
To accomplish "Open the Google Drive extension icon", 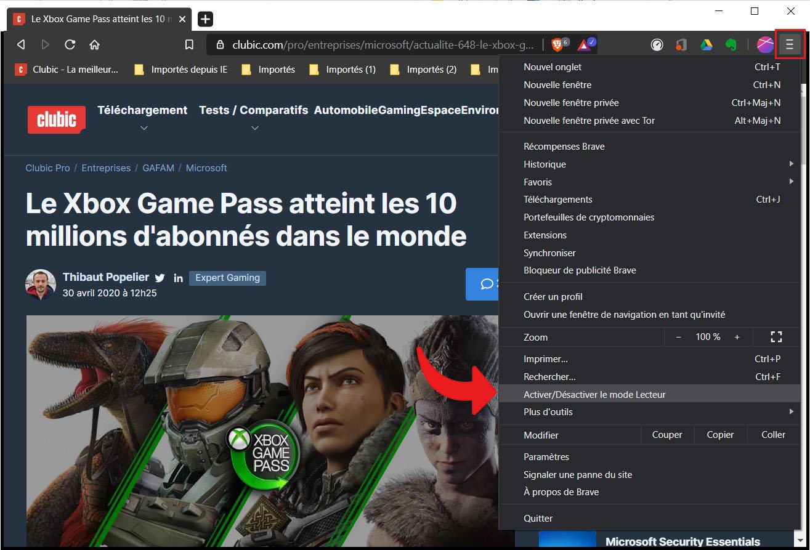I will click(707, 44).
